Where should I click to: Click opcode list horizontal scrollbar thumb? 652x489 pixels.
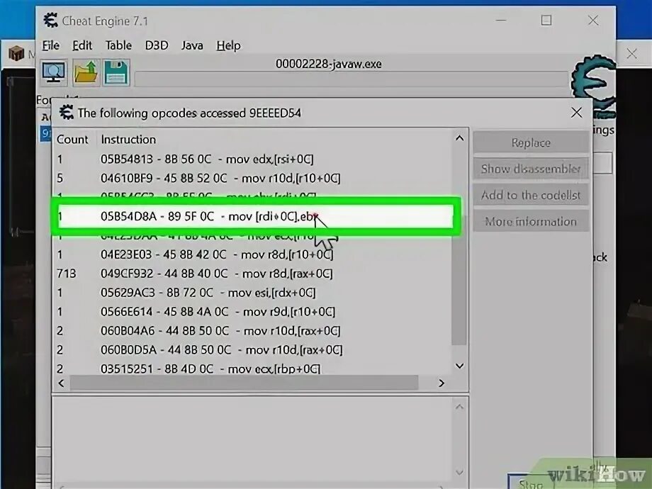[x=244, y=383]
